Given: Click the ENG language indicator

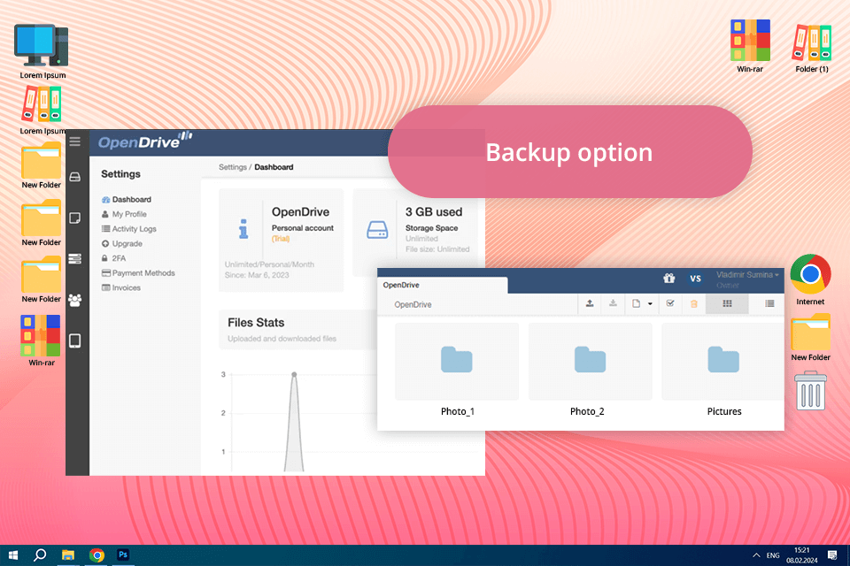Looking at the screenshot, I should click(x=773, y=555).
